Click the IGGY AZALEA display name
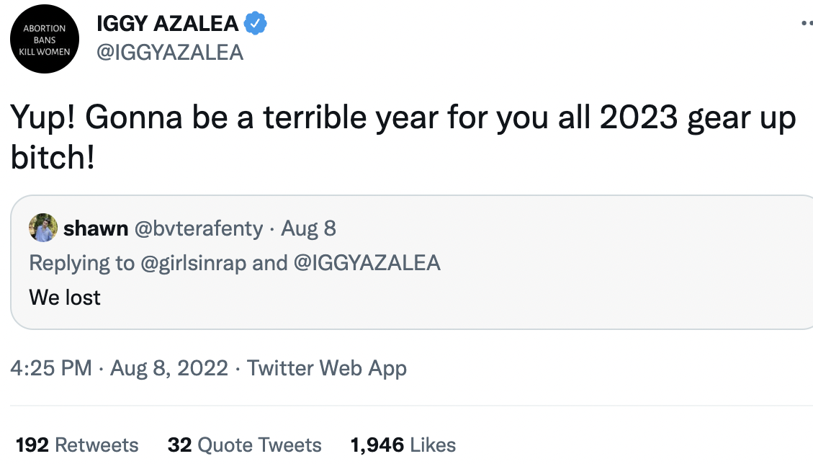This screenshot has width=813, height=464. point(168,23)
